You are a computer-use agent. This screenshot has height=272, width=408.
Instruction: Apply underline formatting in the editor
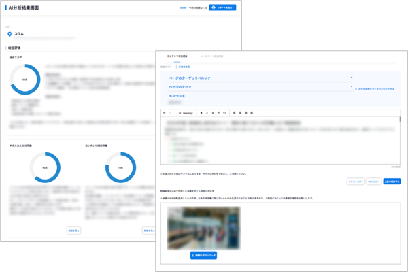tap(214, 112)
